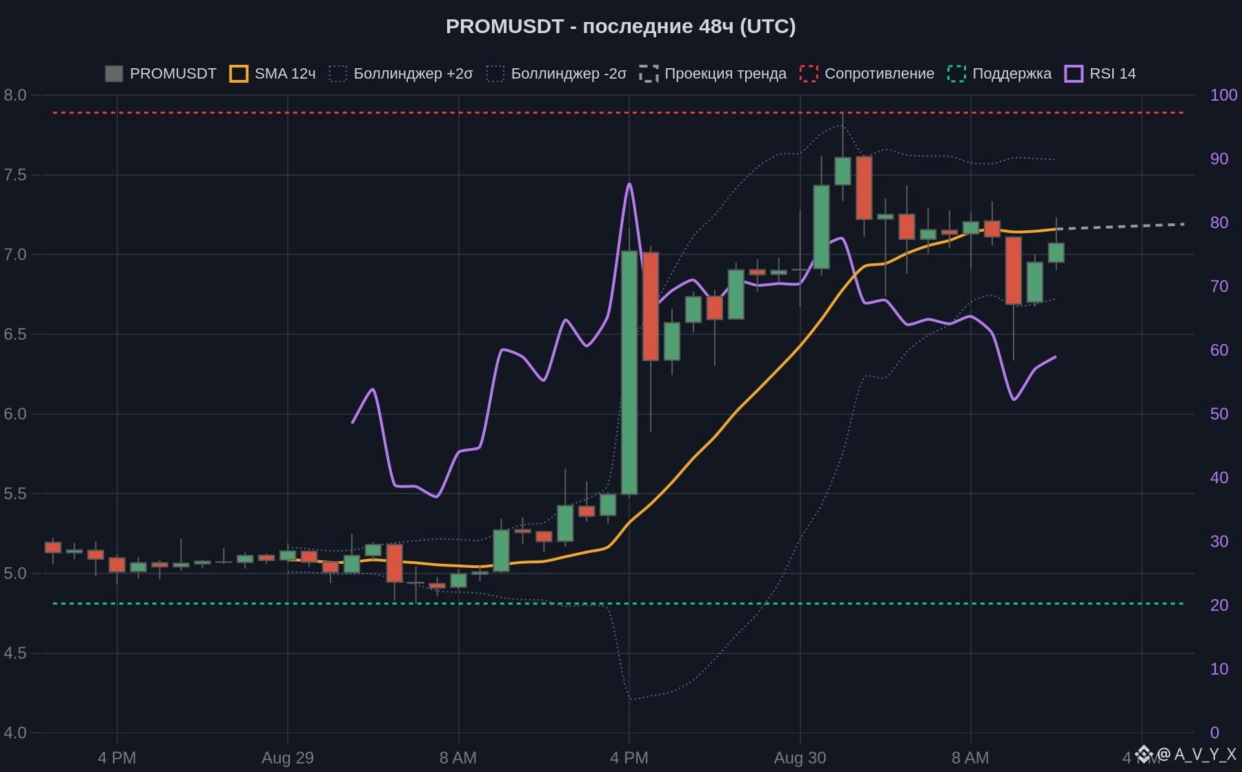Screen dimensions: 1242x772
Task: Click the red dashed Сопротивление swatch
Action: point(809,74)
